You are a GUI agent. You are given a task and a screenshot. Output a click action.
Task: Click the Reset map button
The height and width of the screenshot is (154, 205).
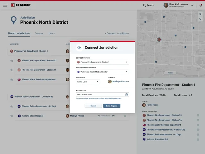pos(170,73)
